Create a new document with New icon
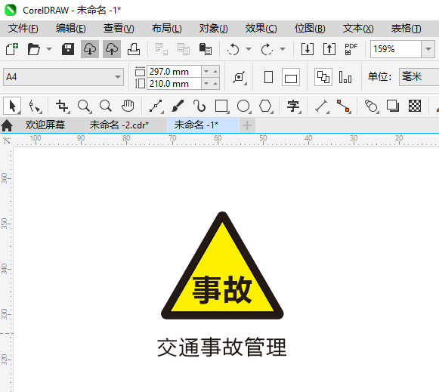This screenshot has width=439, height=392. [12, 49]
